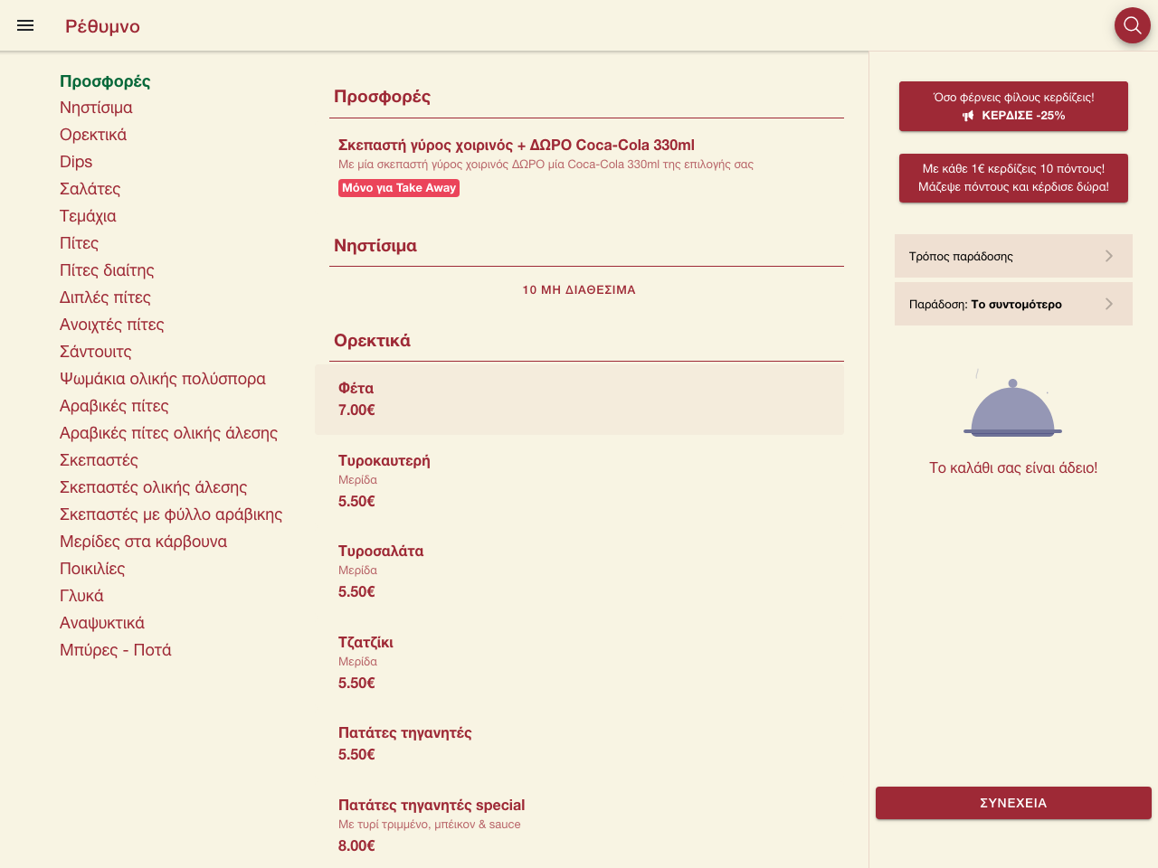
Task: Select the Προσφορές category in the sidebar
Action: click(105, 81)
